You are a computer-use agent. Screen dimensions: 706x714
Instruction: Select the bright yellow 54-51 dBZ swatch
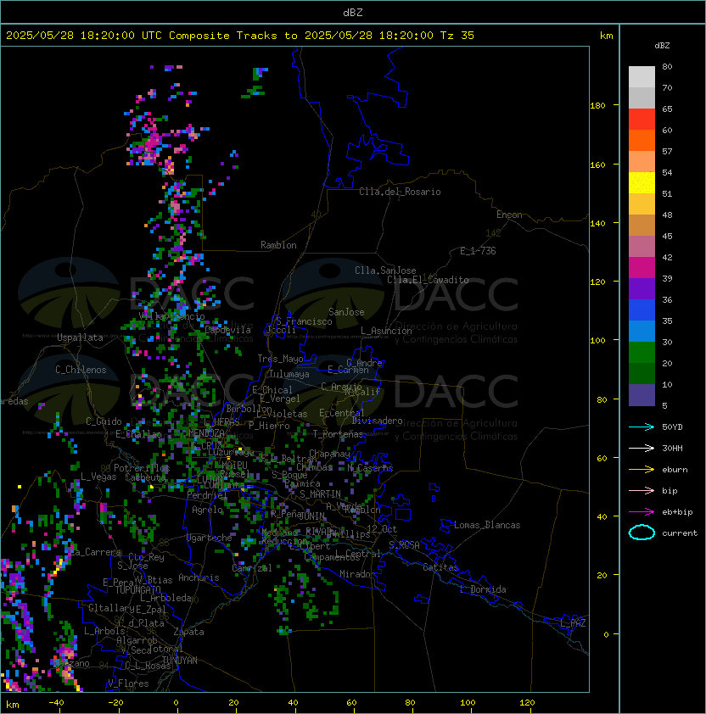(x=642, y=183)
